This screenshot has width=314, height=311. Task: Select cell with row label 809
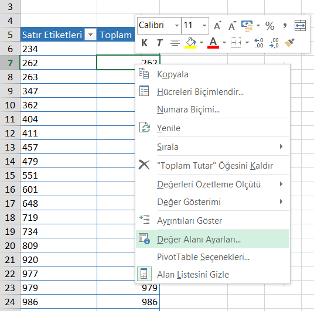pyautogui.click(x=59, y=245)
